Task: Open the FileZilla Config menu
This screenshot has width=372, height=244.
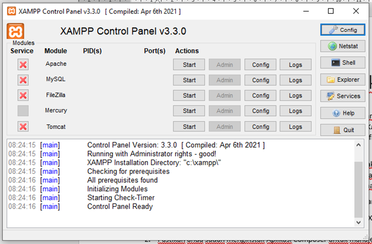Action: [x=260, y=96]
